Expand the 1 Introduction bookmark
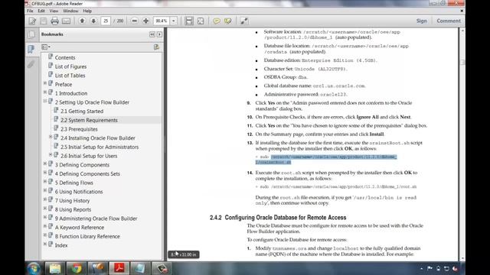Viewport: 490px width, 275px height. click(45, 92)
